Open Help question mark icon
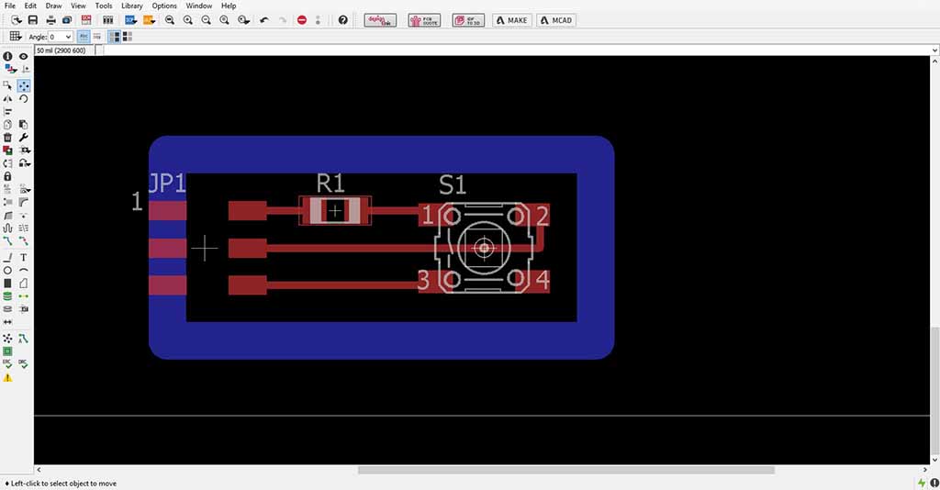This screenshot has height=490, width=940. 343,20
